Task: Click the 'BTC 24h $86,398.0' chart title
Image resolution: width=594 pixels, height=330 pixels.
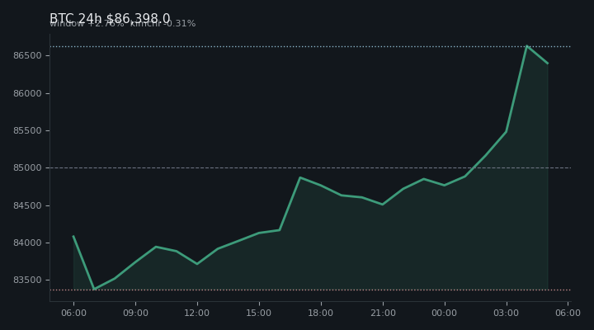Action: point(110,18)
